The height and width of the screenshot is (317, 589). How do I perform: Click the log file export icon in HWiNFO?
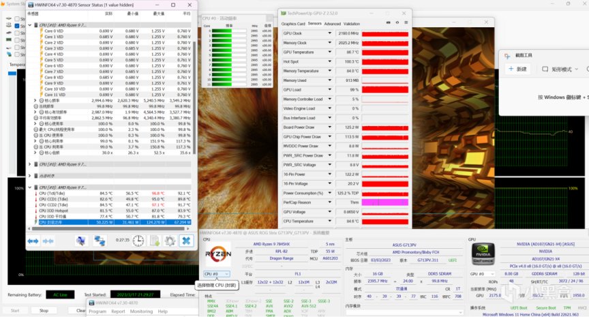click(155, 241)
